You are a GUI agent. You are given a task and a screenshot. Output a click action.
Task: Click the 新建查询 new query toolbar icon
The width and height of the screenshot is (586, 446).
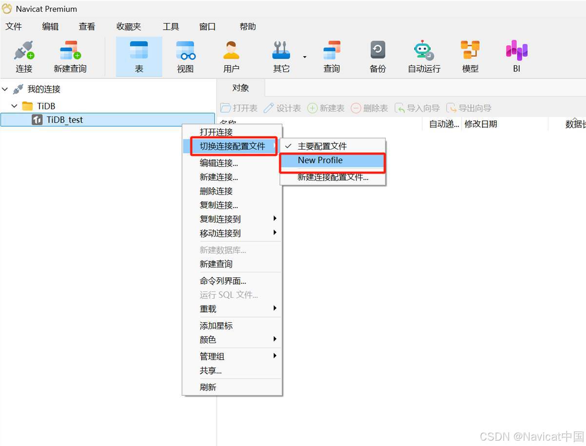click(x=70, y=51)
